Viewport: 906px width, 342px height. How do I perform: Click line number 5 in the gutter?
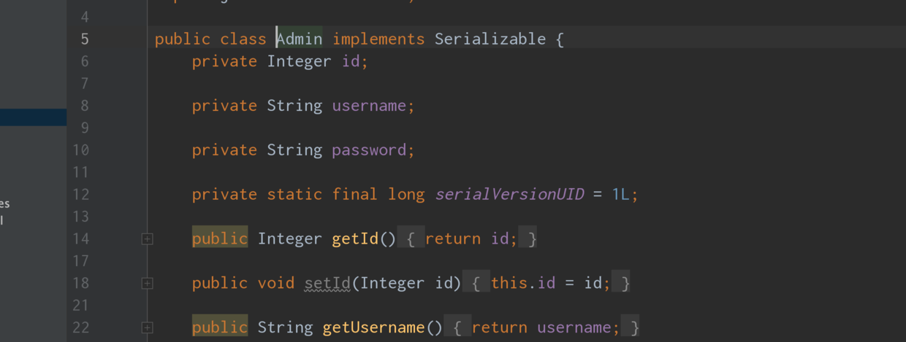click(x=85, y=39)
